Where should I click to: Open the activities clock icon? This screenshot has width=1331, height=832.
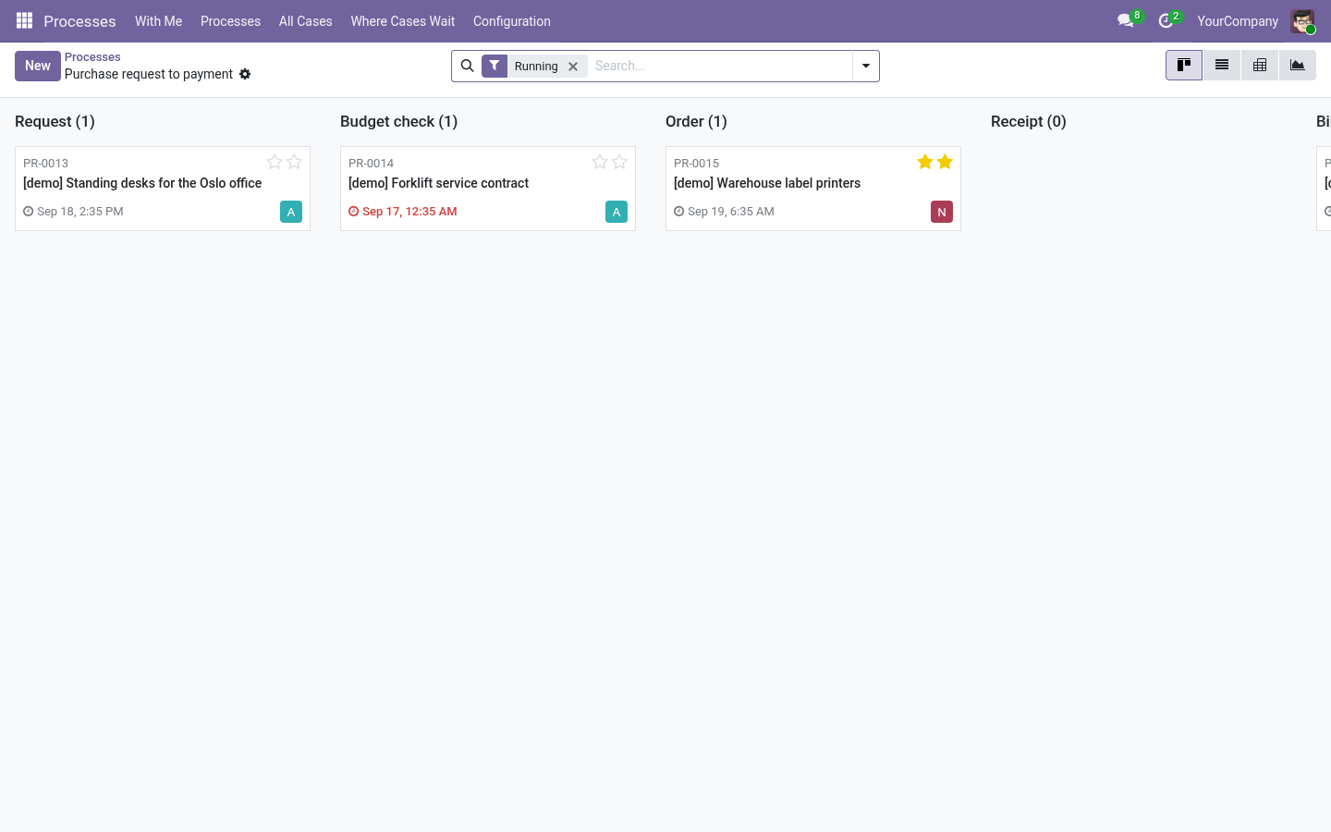pyautogui.click(x=1166, y=20)
